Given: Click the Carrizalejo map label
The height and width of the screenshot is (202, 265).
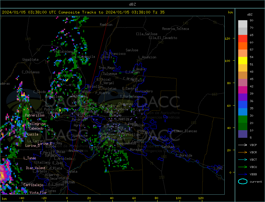Looking at the screenshot, I should (33, 185).
